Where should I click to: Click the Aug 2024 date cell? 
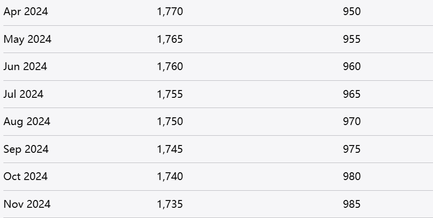[27, 121]
